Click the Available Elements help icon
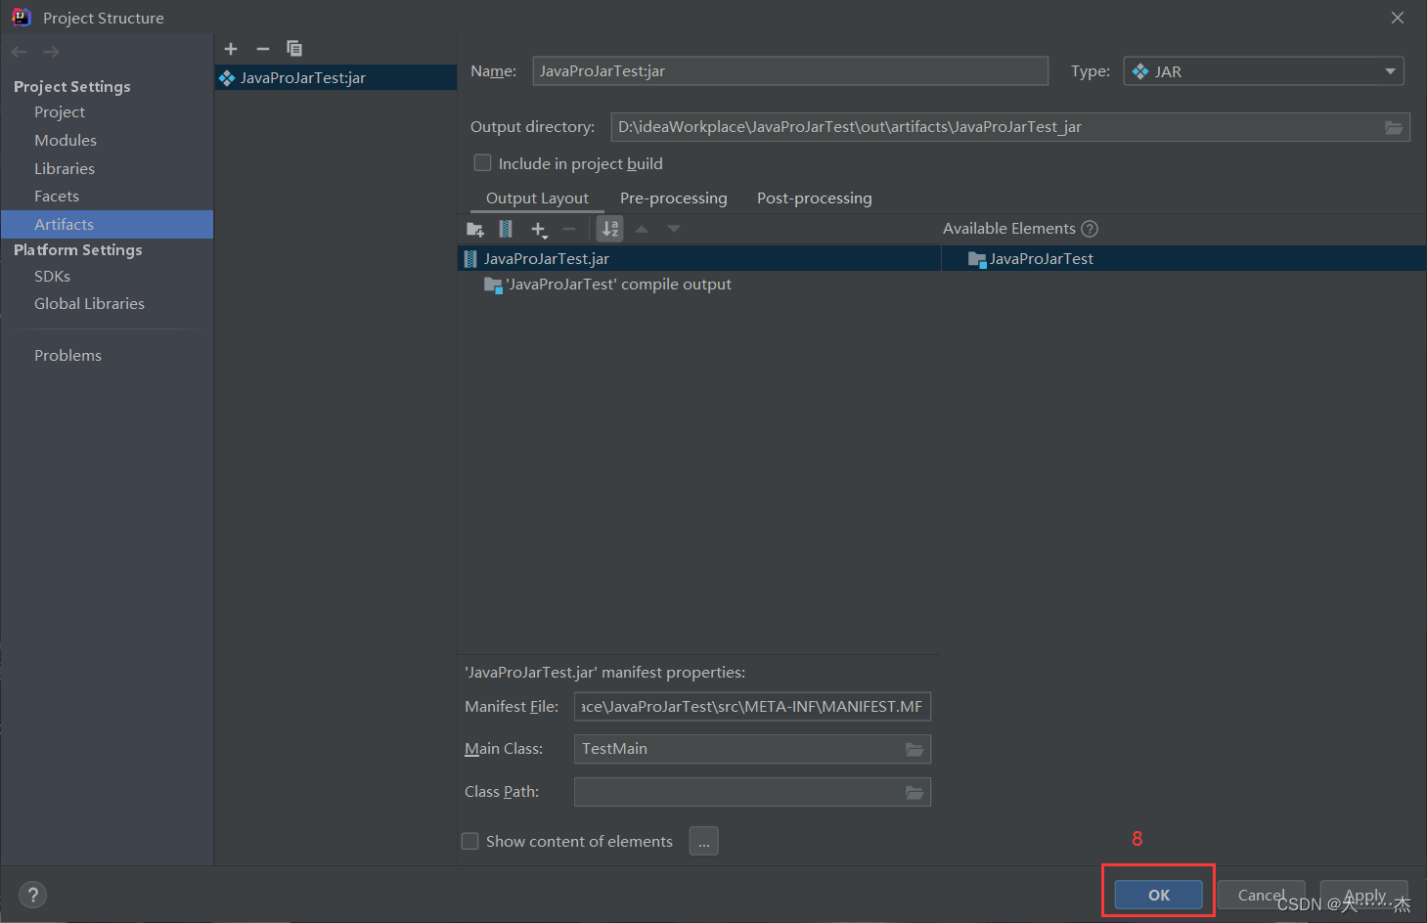Screen dimensions: 1427x923 (x=1090, y=229)
